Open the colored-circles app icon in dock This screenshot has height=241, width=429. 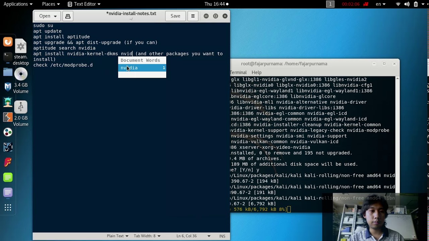(8, 132)
